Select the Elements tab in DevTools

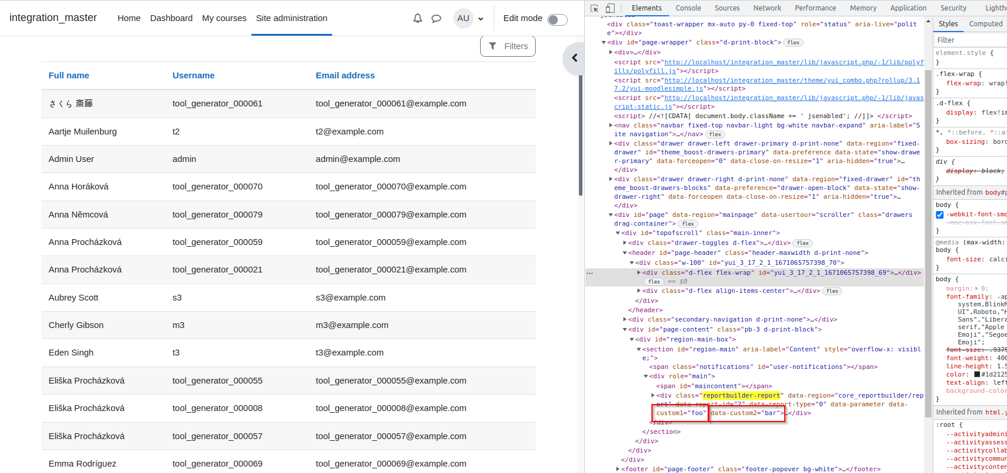point(647,8)
